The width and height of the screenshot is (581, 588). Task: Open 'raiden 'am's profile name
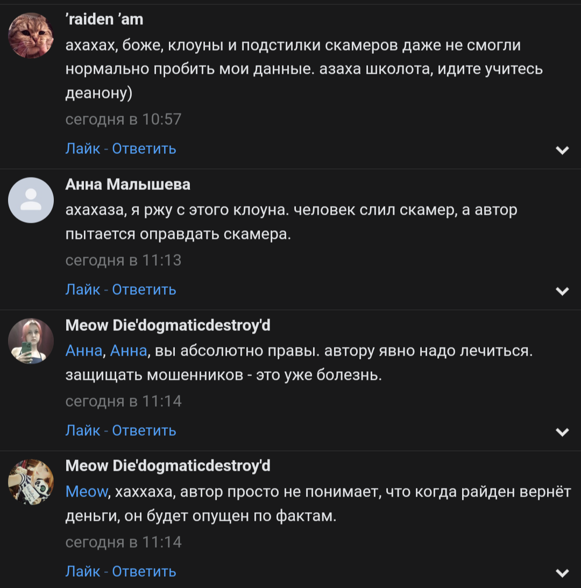[x=104, y=20]
